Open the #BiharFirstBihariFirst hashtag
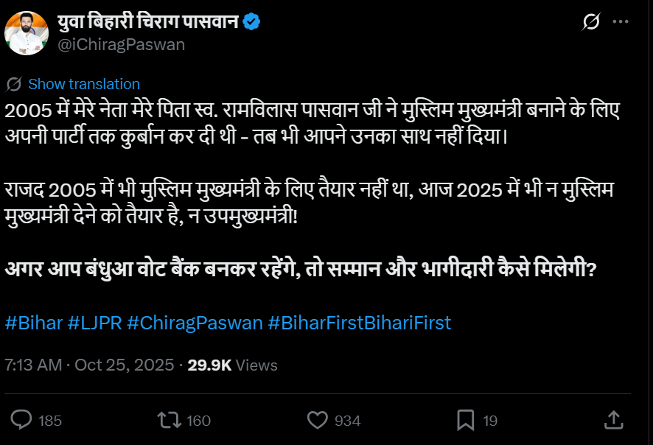The height and width of the screenshot is (445, 653). pos(359,323)
